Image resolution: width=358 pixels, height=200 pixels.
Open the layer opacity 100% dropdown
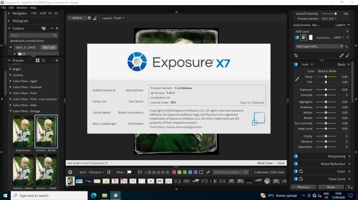tap(339, 38)
